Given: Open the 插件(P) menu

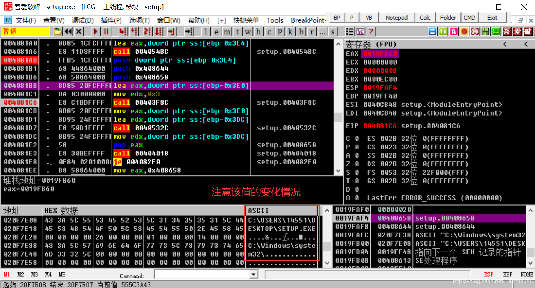Looking at the screenshot, I should pos(111,20).
